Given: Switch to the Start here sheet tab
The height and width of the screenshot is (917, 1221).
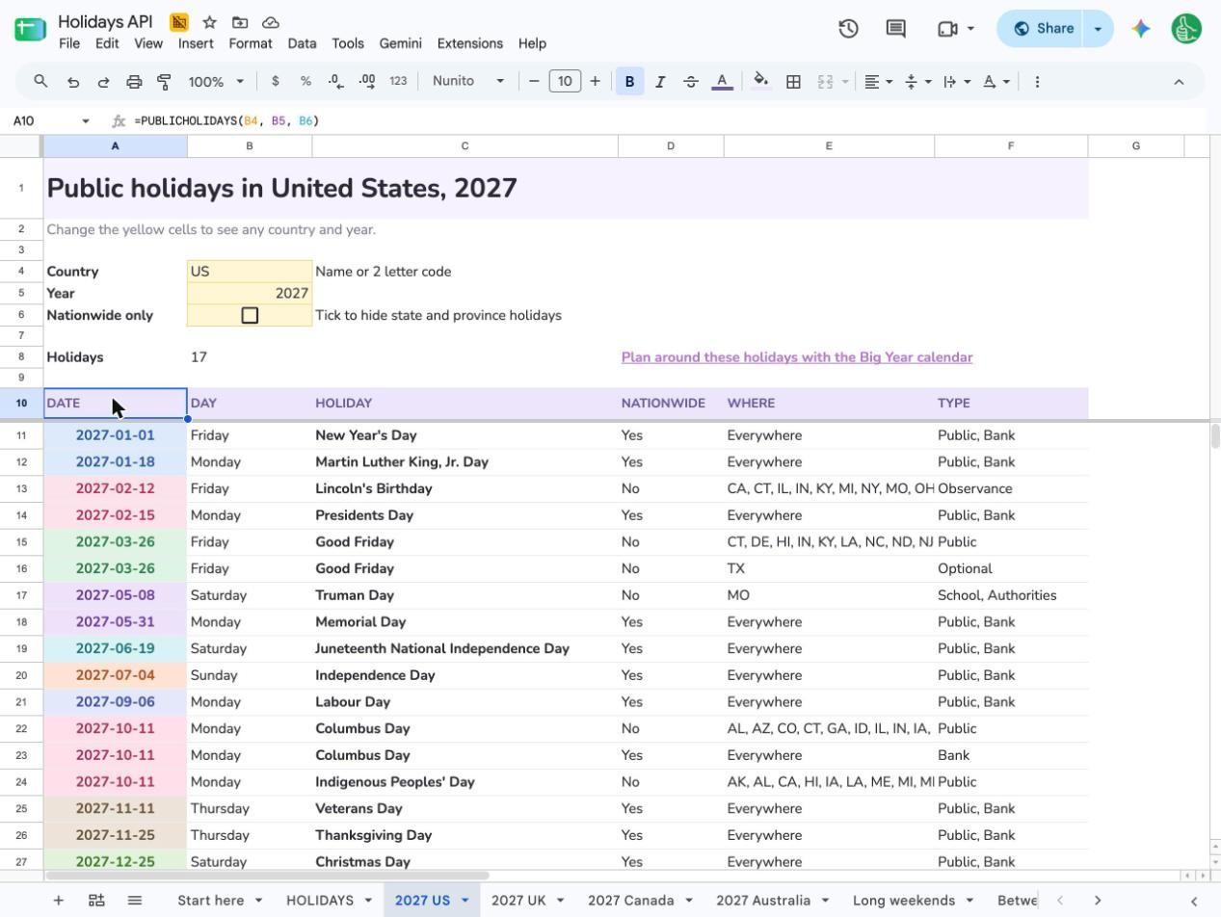Looking at the screenshot, I should [x=210, y=900].
